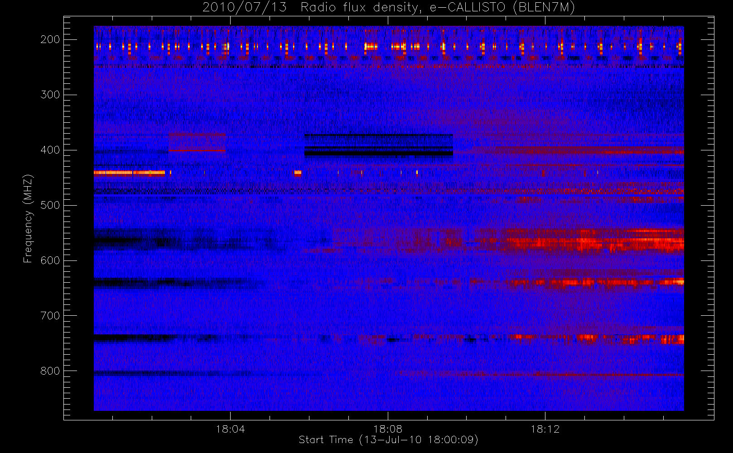This screenshot has height=453, width=733.
Task: Click the plot title "2010/07/13 Radio flux density, e-CALLISTO (BLEN7M)"
Action: pos(388,7)
